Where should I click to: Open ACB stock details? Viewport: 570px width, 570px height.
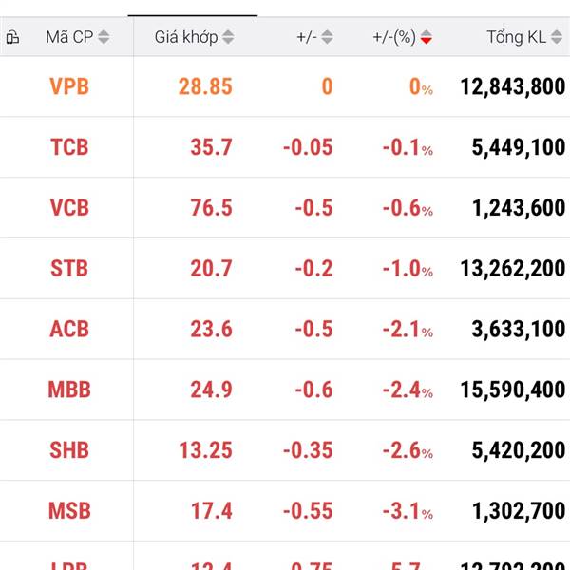coord(69,329)
